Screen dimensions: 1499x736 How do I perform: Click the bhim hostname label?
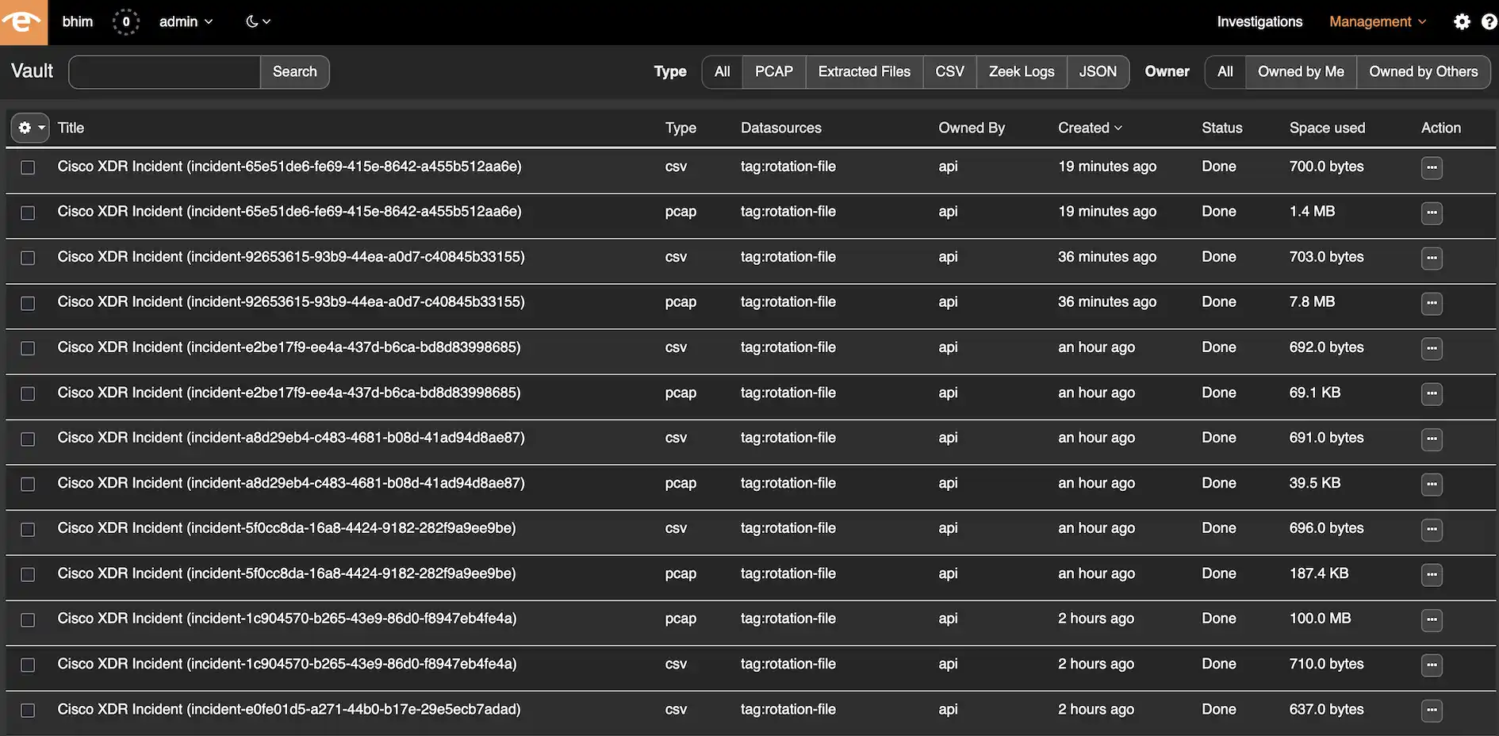click(78, 22)
